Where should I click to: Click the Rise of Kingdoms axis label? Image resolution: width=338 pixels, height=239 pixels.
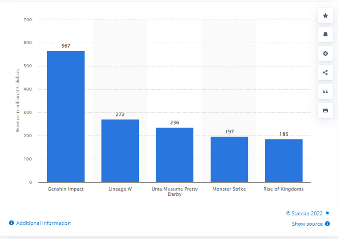click(283, 189)
